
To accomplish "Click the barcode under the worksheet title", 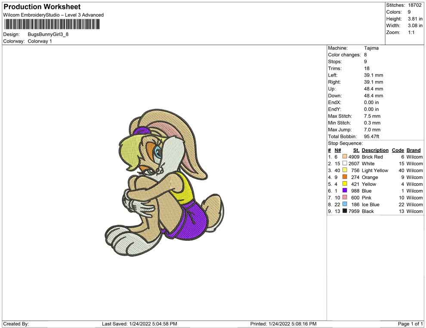I will [52, 25].
